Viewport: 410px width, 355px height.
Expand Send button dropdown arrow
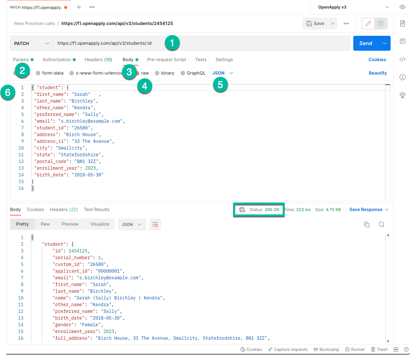click(x=384, y=43)
